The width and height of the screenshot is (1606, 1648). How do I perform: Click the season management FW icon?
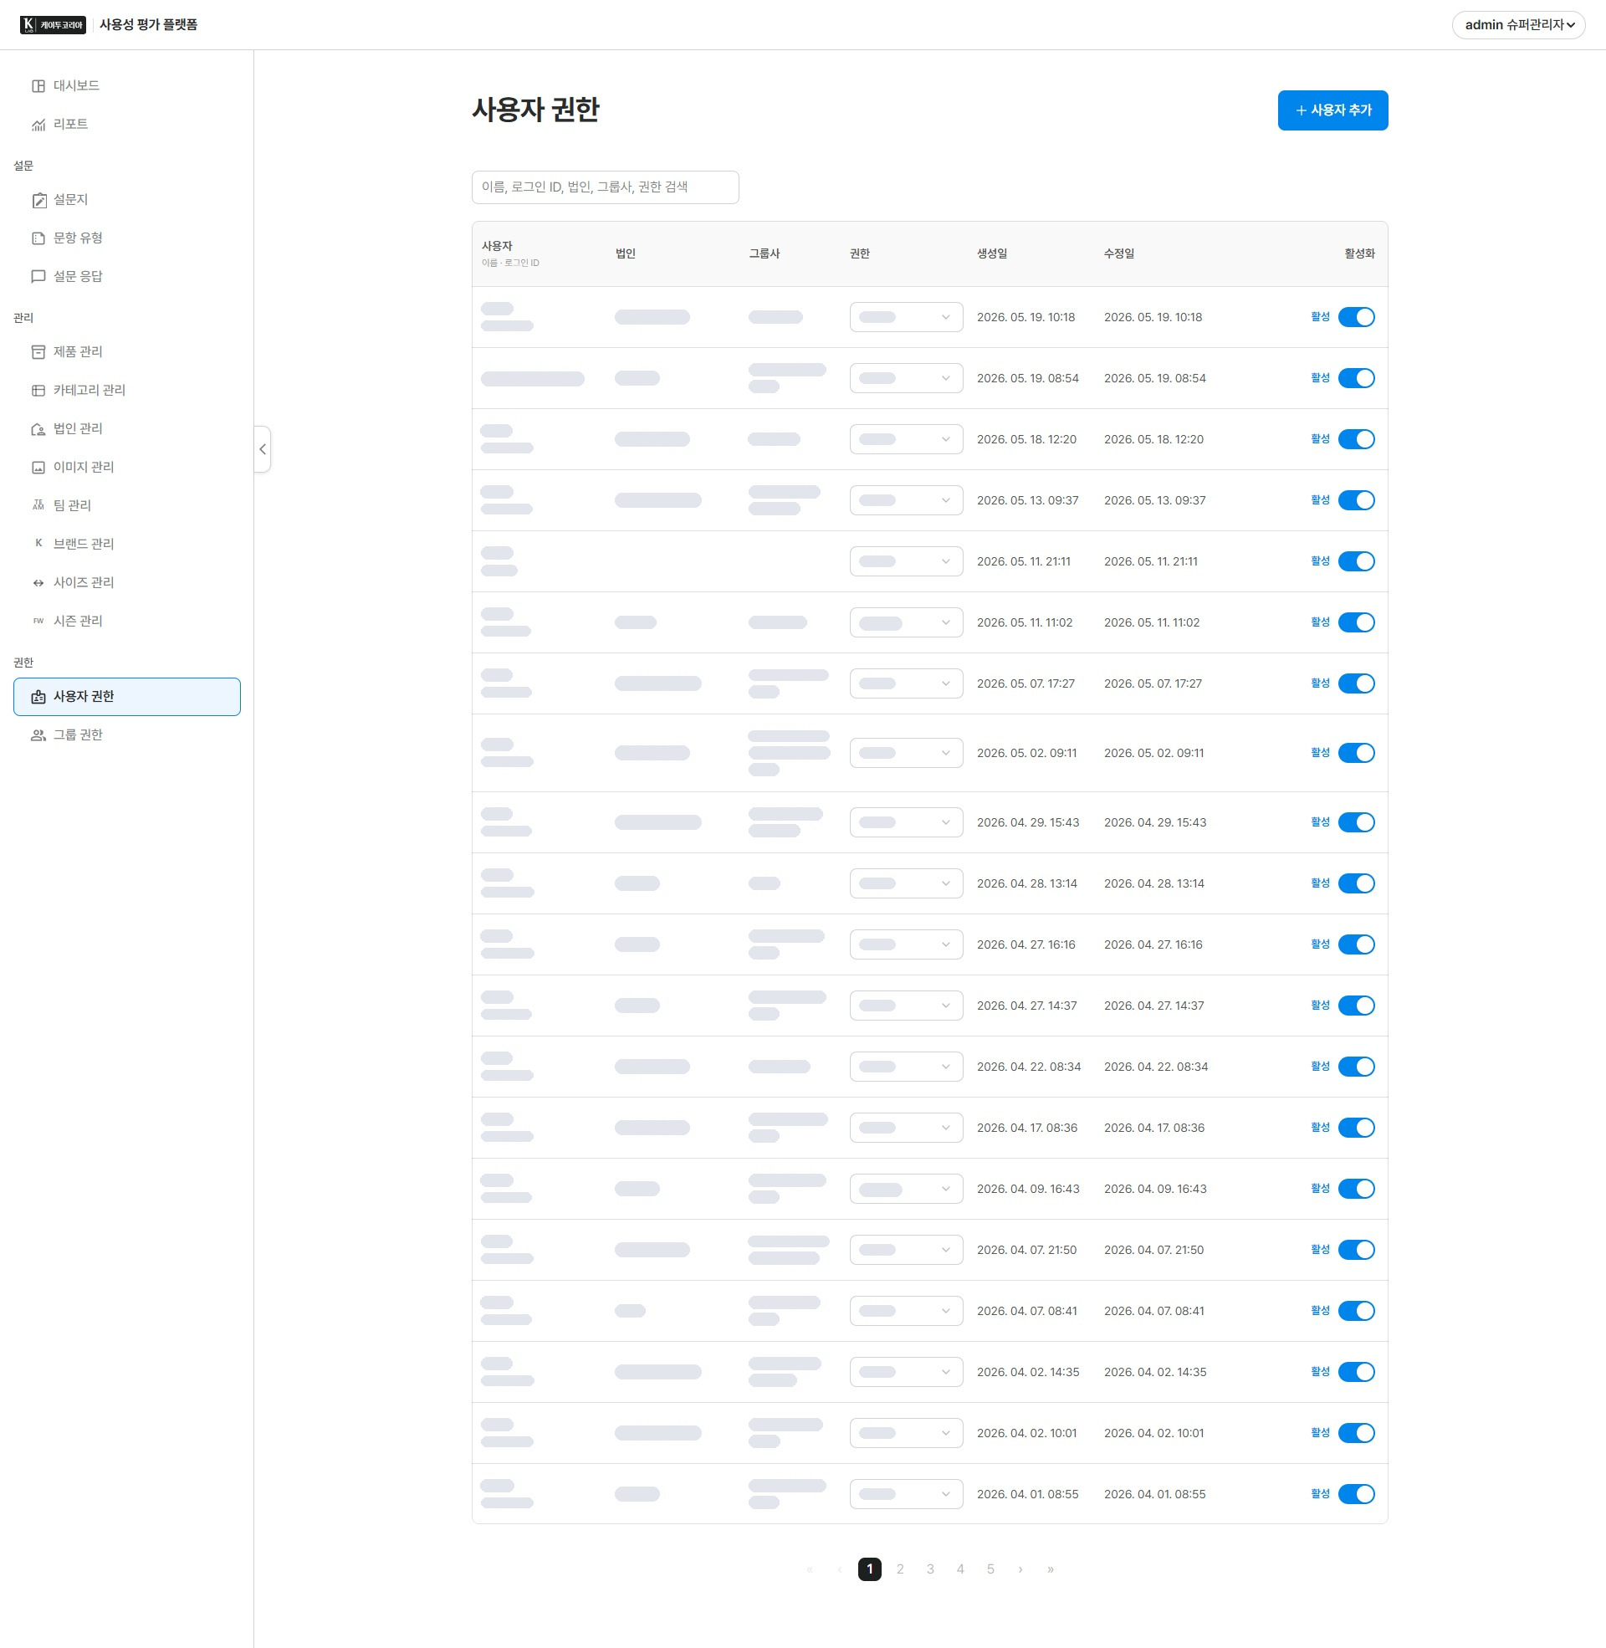[x=38, y=621]
